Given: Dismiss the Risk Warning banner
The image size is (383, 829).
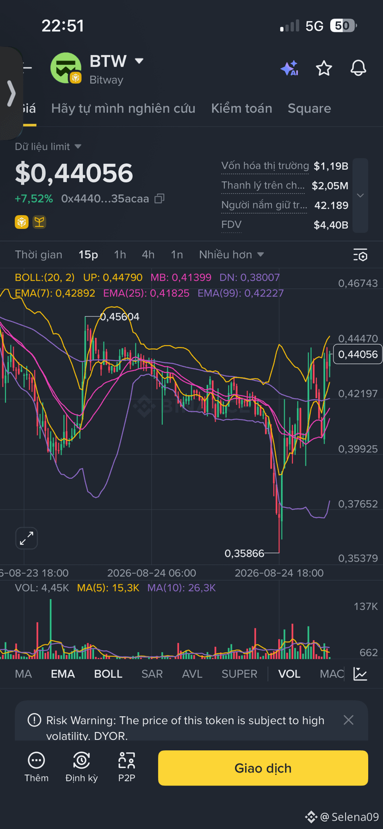Looking at the screenshot, I should [349, 720].
